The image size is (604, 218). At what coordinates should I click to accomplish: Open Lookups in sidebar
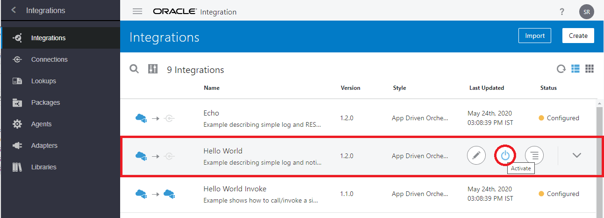point(60,81)
